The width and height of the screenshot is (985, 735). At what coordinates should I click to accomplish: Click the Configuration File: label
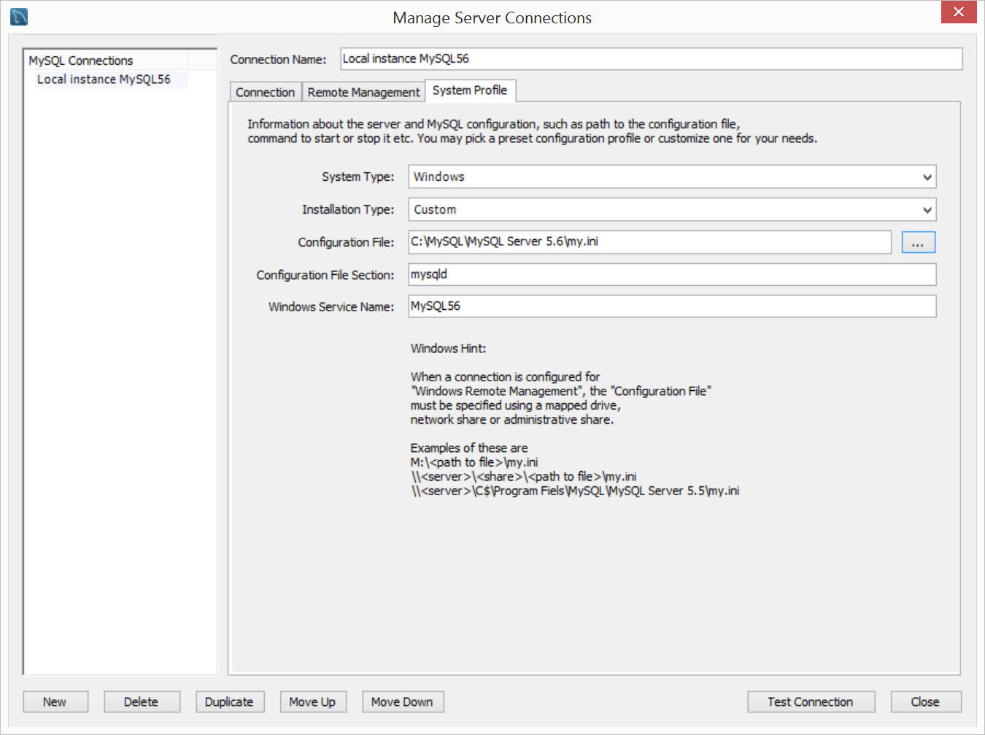pyautogui.click(x=346, y=243)
